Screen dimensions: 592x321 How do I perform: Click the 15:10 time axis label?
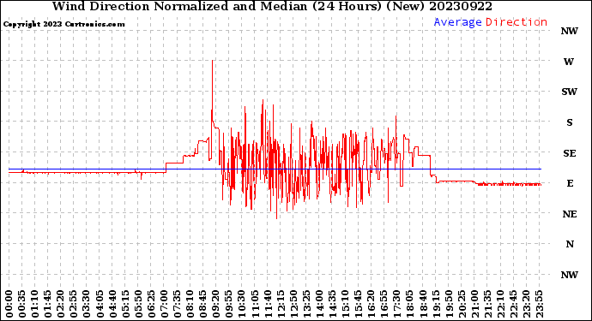click(345, 304)
